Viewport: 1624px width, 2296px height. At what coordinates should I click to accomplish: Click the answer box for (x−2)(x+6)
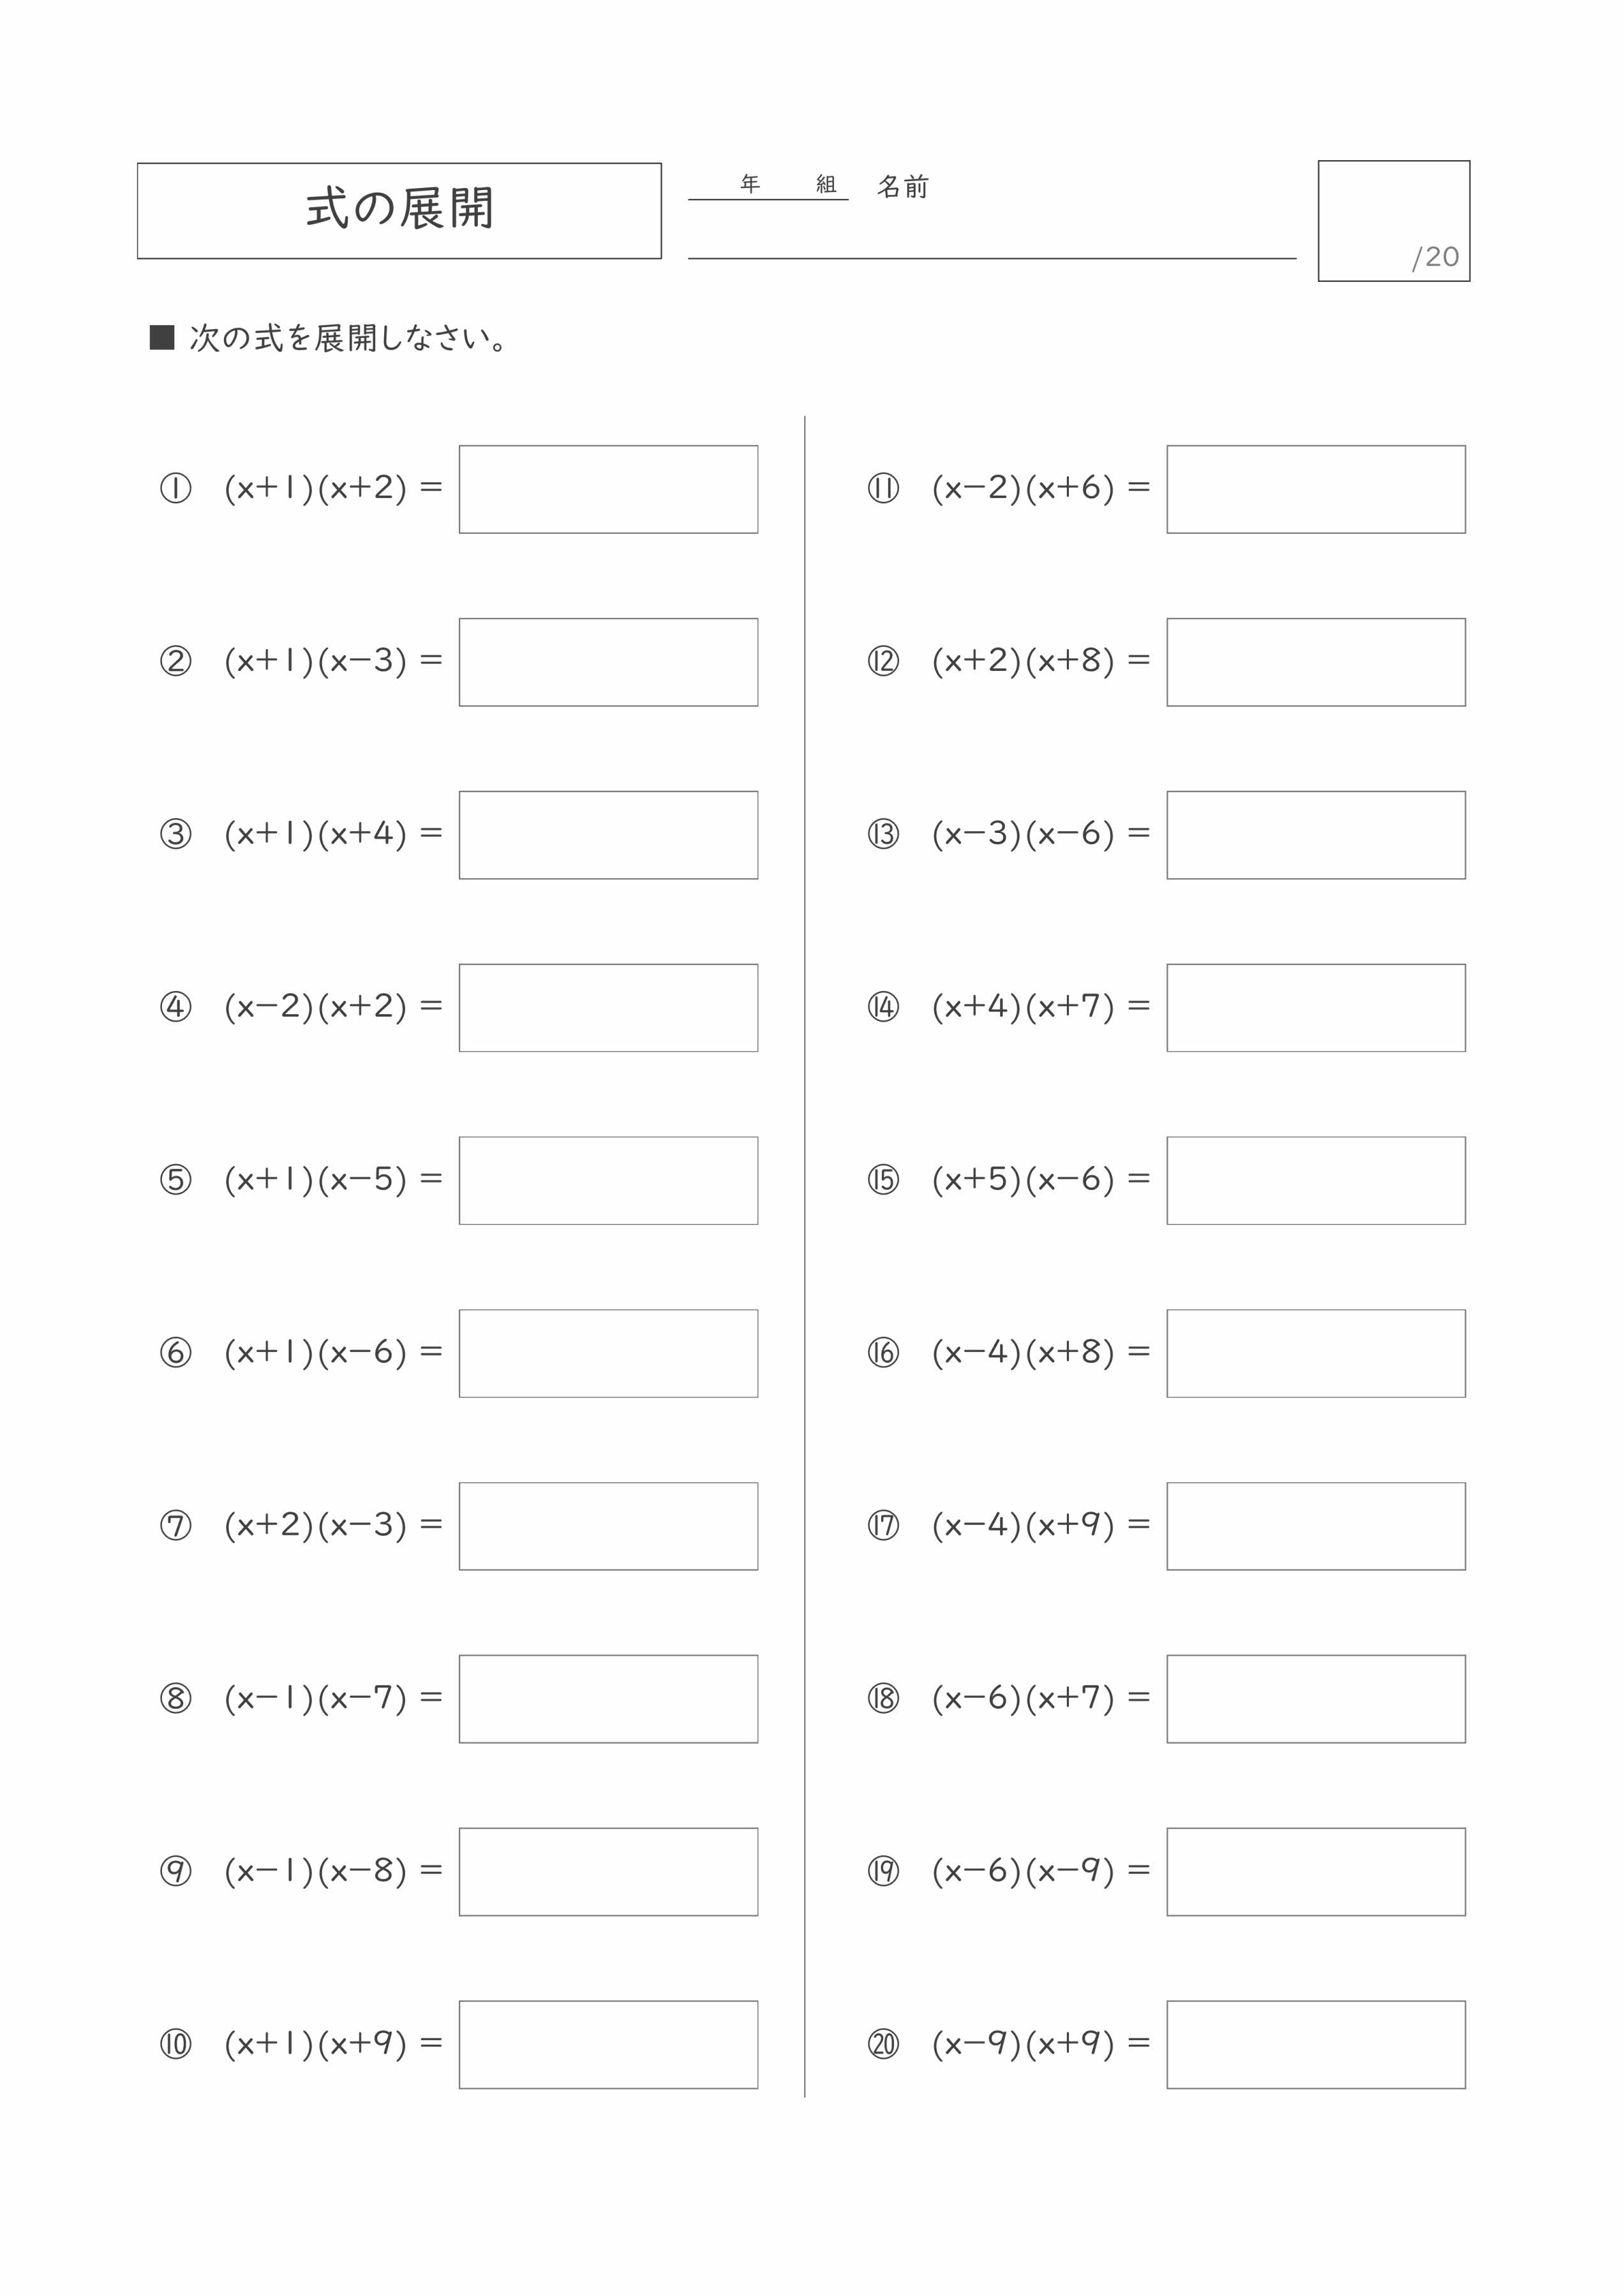[1316, 489]
